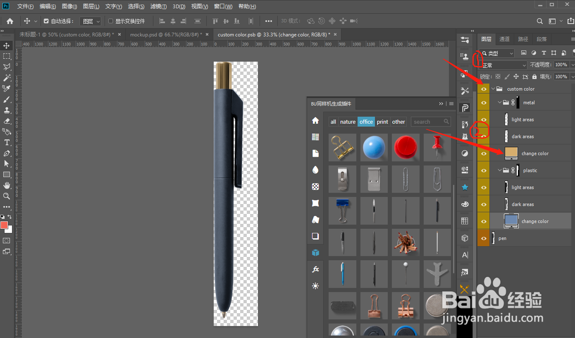Enable the 显示变换控件 checkbox

[x=110, y=21]
